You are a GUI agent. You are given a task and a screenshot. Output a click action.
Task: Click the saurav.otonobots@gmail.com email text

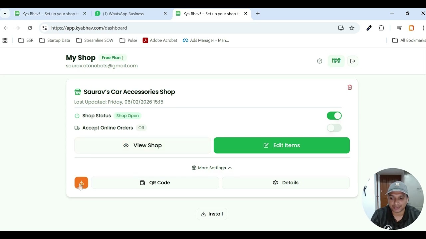tap(102, 66)
